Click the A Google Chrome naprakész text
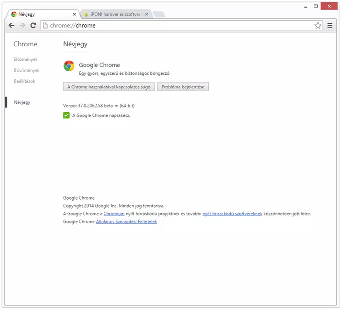 pos(101,115)
